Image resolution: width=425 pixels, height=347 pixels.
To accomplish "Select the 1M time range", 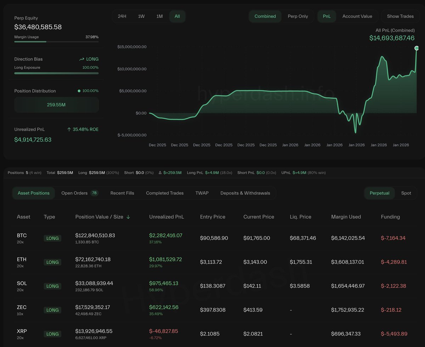I will (159, 16).
